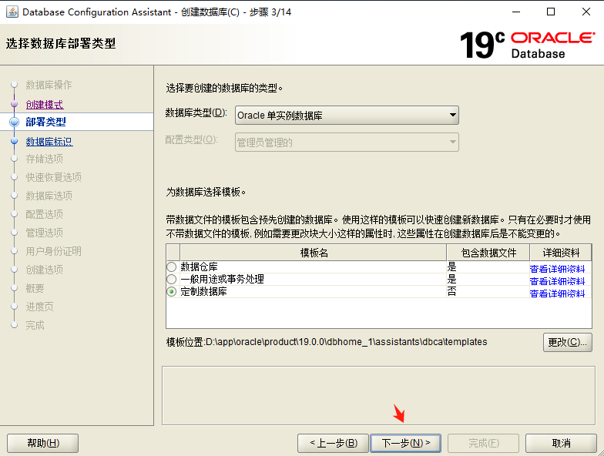Select the 数据仓库 template radio button
The height and width of the screenshot is (456, 604).
click(x=171, y=267)
